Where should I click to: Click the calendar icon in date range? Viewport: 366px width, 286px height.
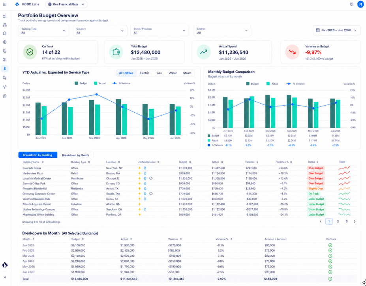[318, 30]
